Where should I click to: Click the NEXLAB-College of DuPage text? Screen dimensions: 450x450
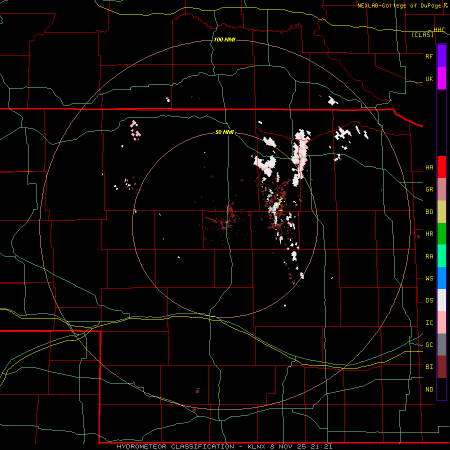click(x=399, y=5)
